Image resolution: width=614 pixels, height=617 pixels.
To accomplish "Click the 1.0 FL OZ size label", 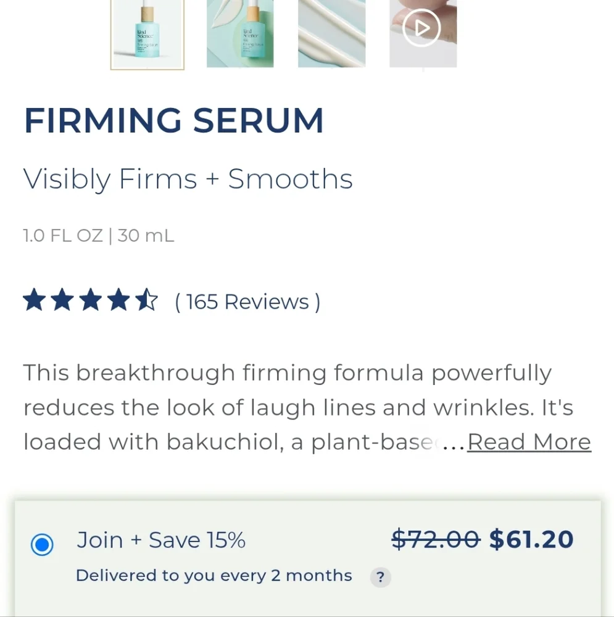I will 98,235.
